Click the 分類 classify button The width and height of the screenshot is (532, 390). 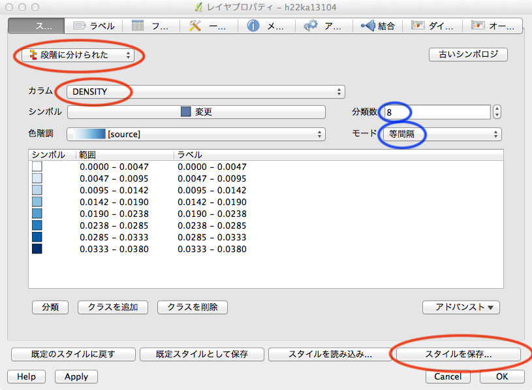50,307
